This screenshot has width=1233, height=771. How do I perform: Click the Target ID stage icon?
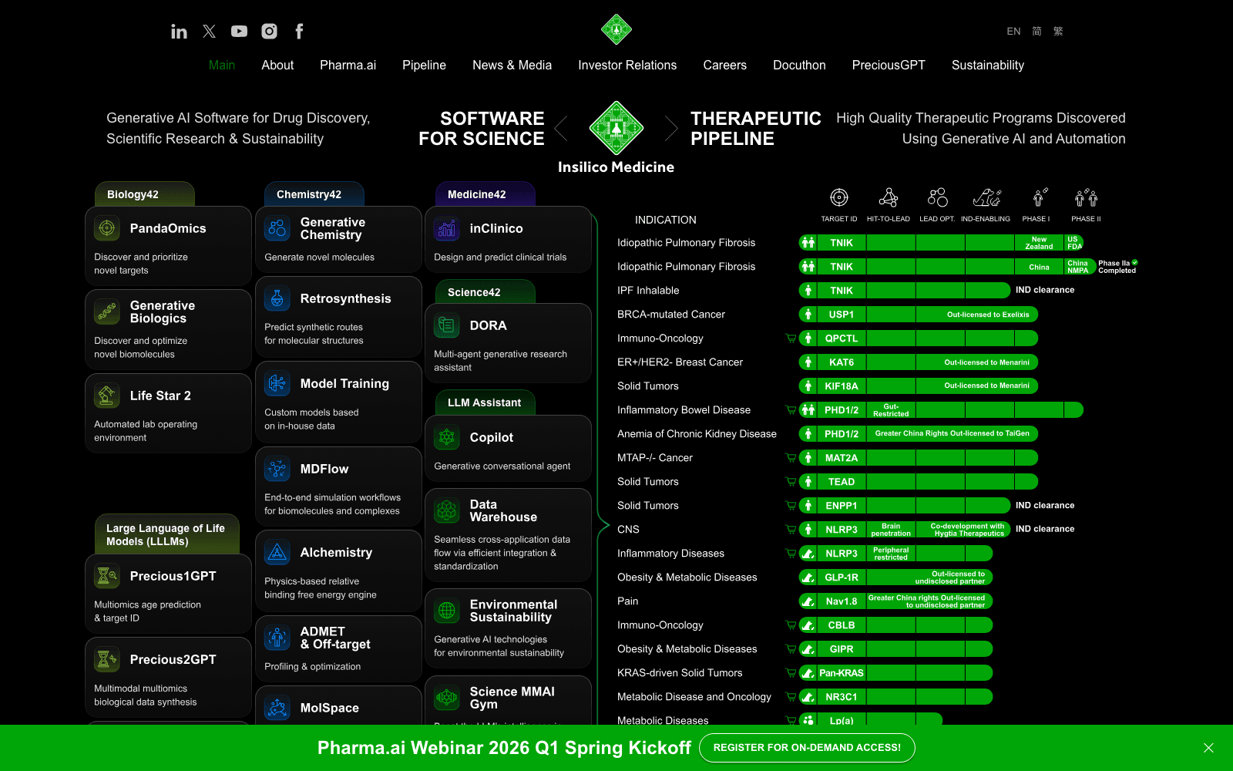[839, 197]
